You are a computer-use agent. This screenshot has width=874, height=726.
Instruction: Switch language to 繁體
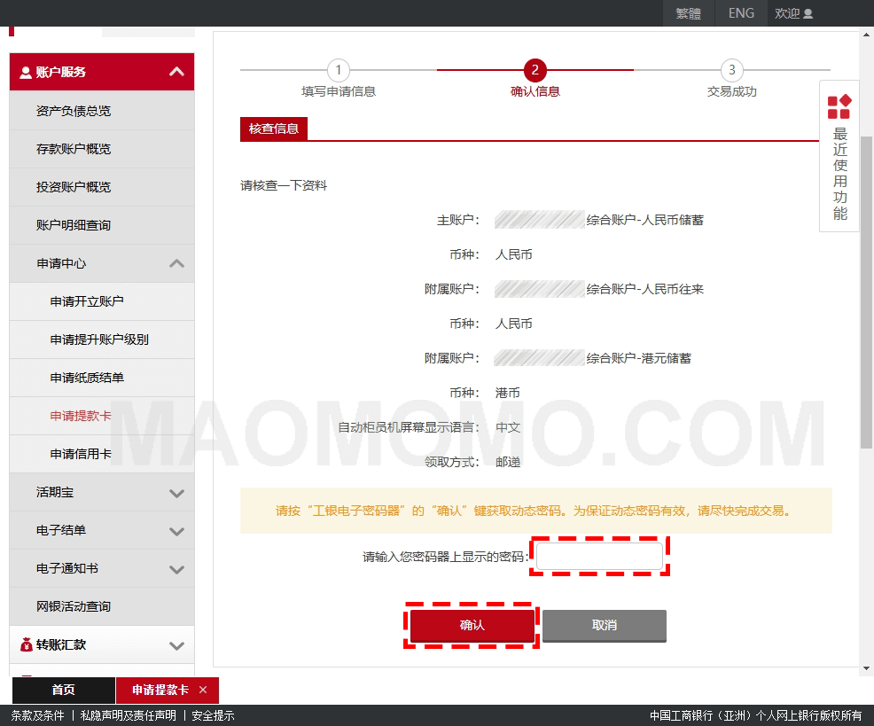(688, 13)
